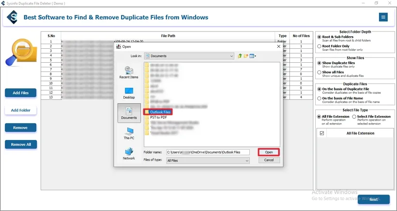Viewport: 397px width, 211px height.
Task: Click the Folder name input field
Action: [208, 152]
